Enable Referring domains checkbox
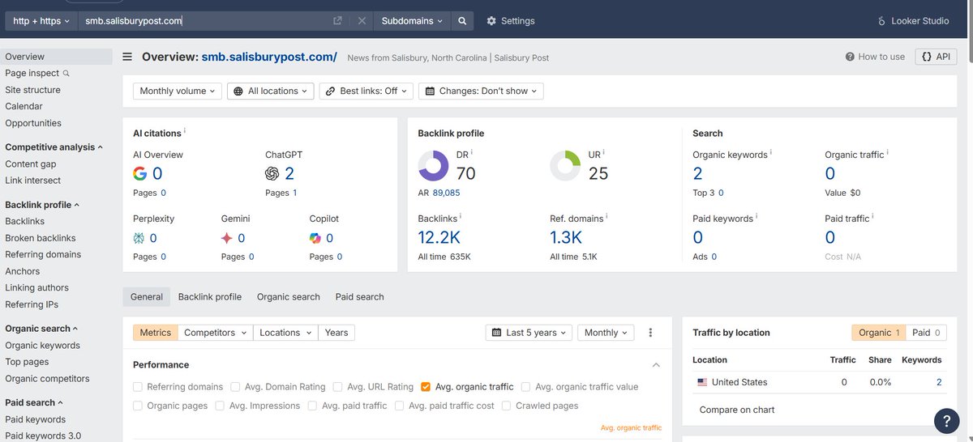 [x=138, y=387]
